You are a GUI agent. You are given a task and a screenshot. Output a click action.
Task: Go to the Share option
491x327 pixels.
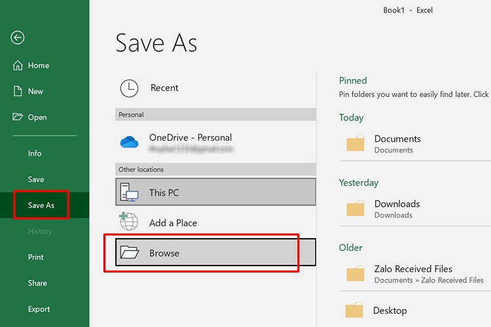pyautogui.click(x=37, y=283)
